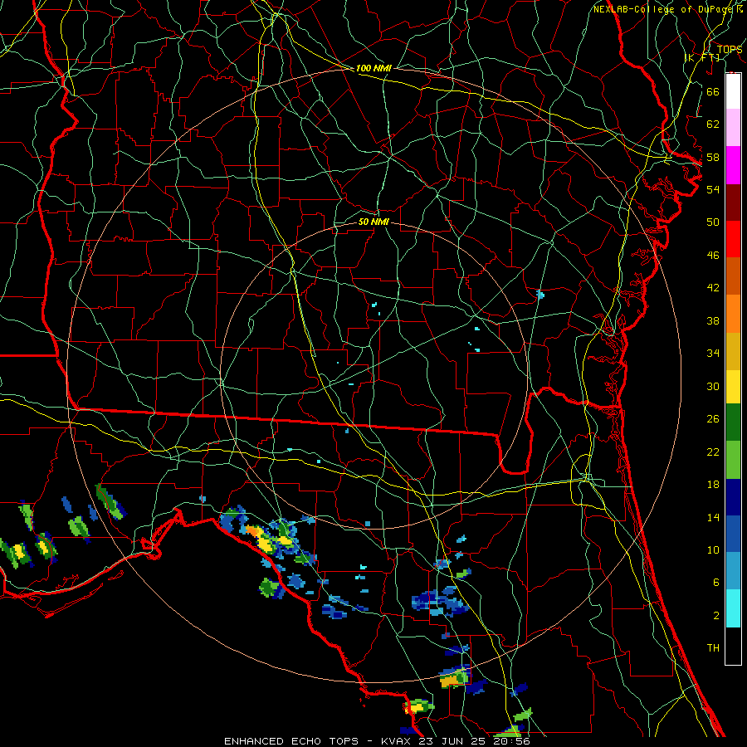This screenshot has width=747, height=747.
Task: Click the legend value '34'
Action: (x=713, y=353)
